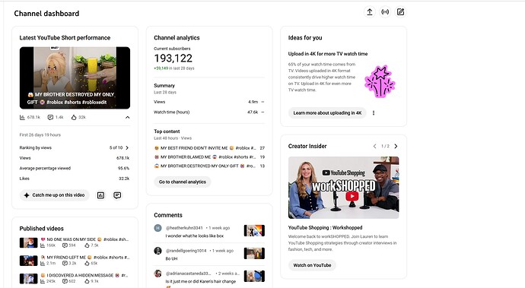Click 7.5k likes icon under NO ONE WAS ON MY SIDE

coord(87,245)
